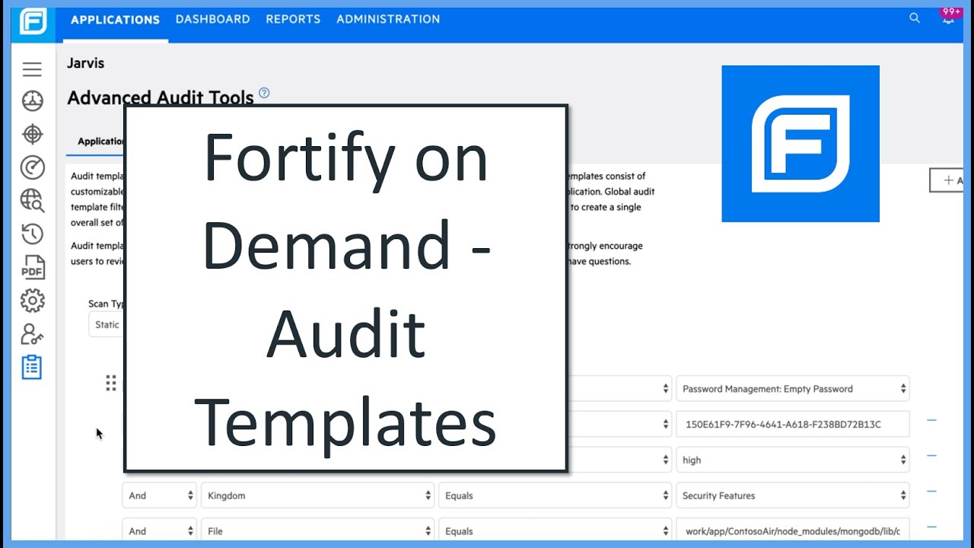Screen dimensions: 974x548
Task: Open the ADMINISTRATION menu
Action: [x=388, y=19]
